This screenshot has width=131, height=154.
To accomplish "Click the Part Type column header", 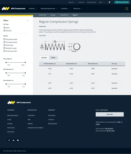I will click(x=114, y=64).
